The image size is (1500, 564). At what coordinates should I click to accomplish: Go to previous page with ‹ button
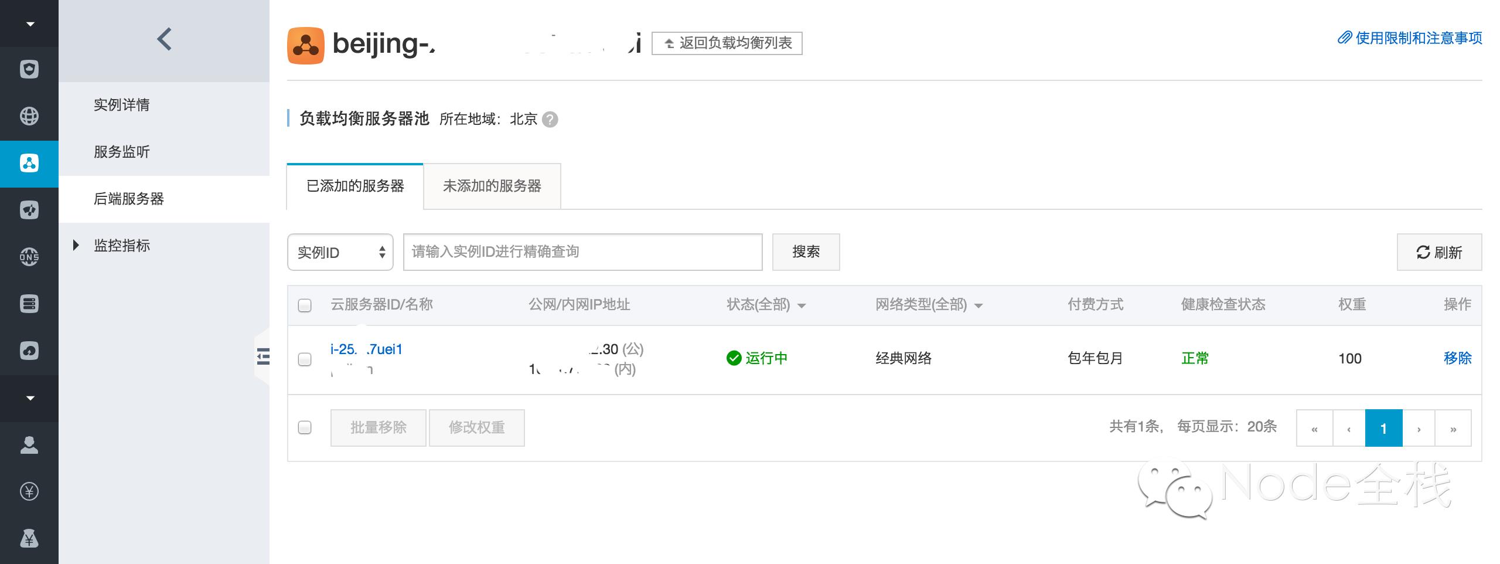(1349, 429)
